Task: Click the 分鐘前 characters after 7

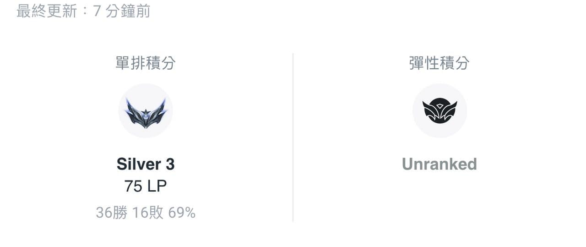Action: [x=128, y=11]
